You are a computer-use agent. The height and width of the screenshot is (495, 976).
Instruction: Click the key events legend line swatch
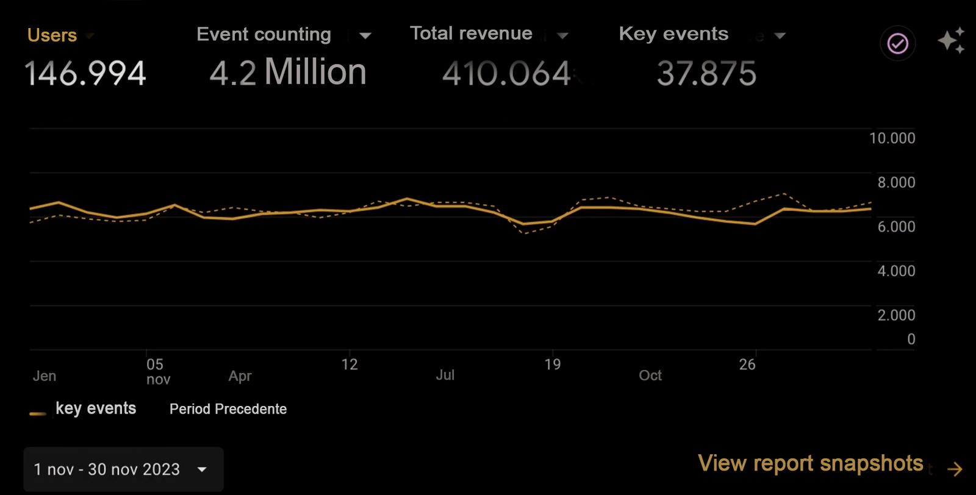(x=38, y=413)
